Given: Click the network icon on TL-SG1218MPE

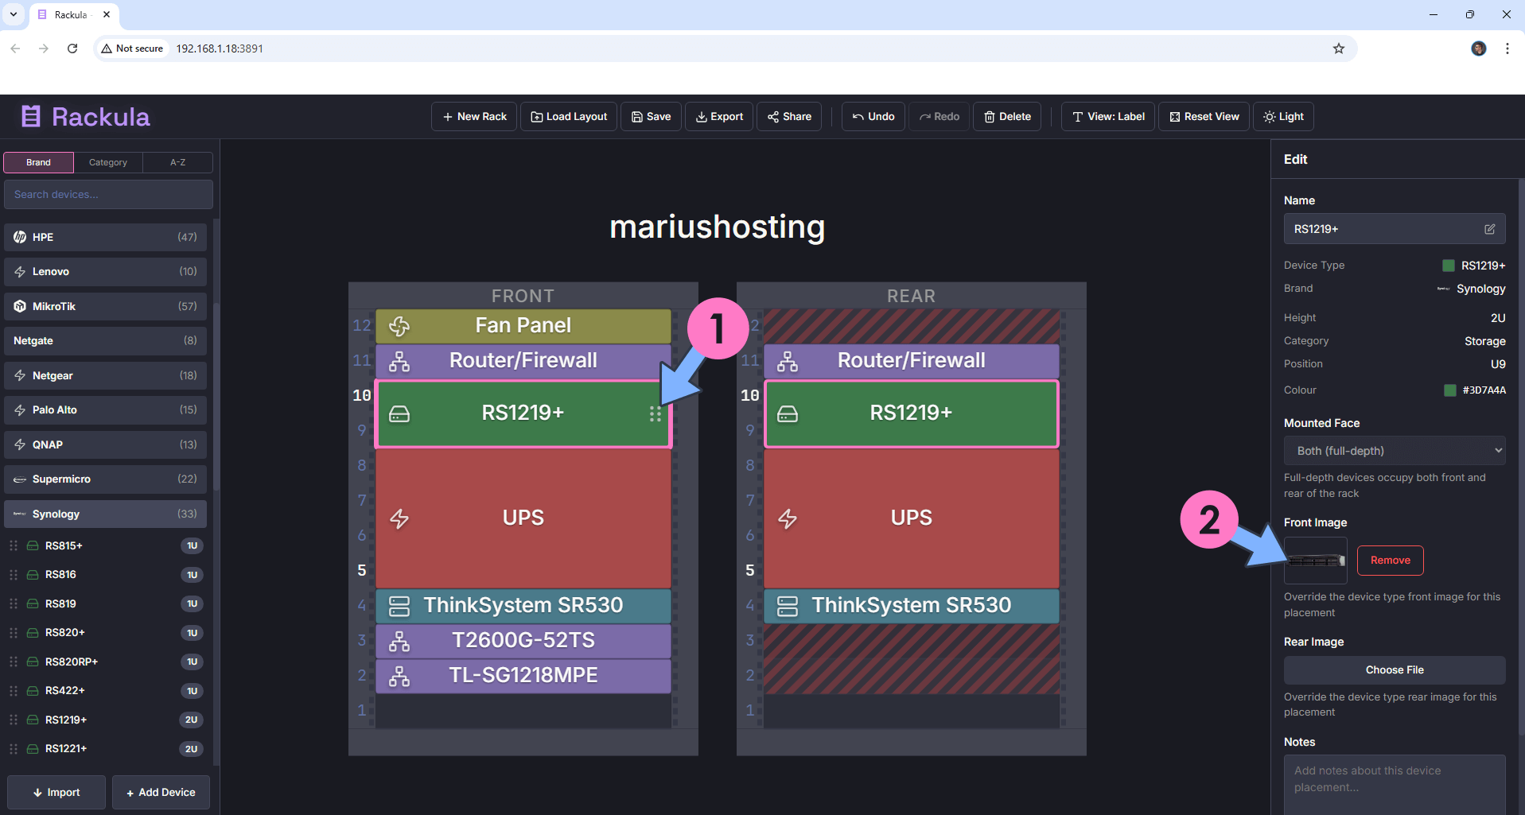Looking at the screenshot, I should click(399, 676).
